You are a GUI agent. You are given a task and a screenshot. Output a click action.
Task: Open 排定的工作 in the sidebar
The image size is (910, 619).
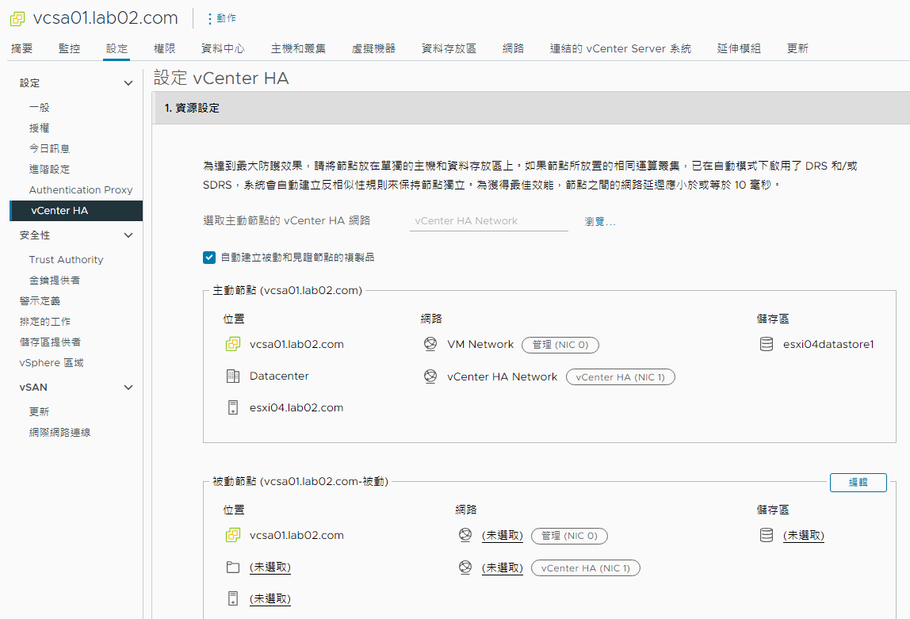pos(44,322)
